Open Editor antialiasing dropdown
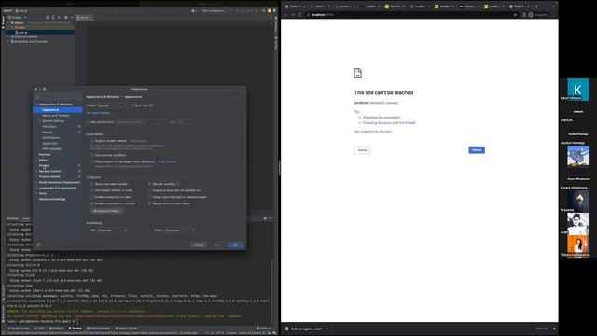Viewport: 597px width, 336px height. [x=180, y=231]
